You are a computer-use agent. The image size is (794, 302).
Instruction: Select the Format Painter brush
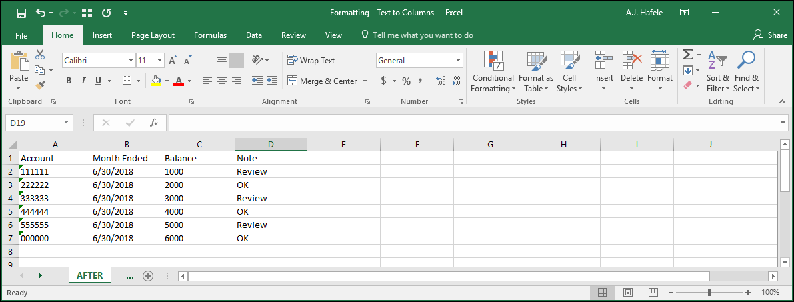click(40, 84)
